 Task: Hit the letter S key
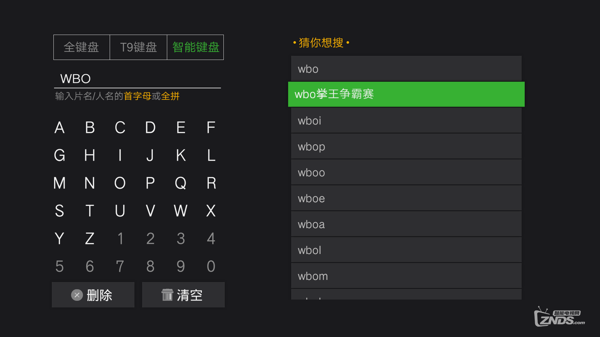click(59, 211)
